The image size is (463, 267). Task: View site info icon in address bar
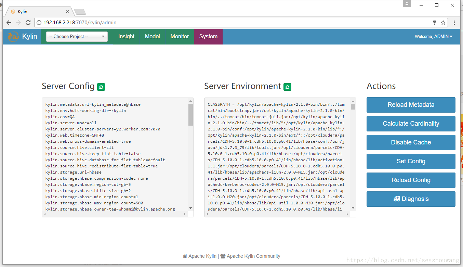[x=39, y=23]
